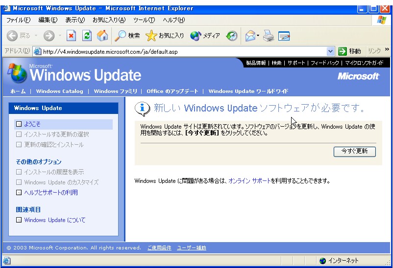Open the お気に入り(A) menu
Screen dimensions: 393x268
[109, 20]
